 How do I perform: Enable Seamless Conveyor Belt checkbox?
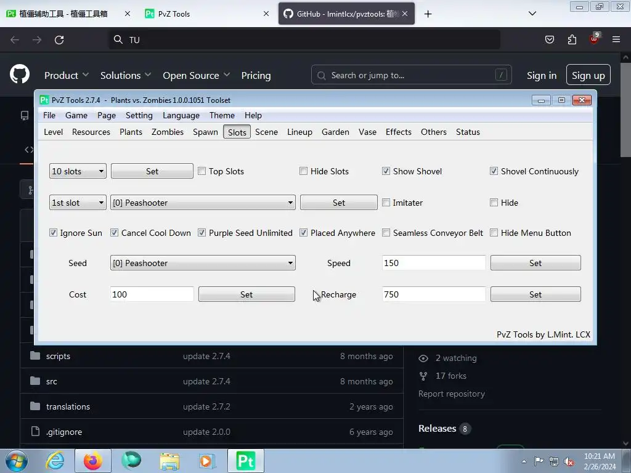click(x=386, y=232)
